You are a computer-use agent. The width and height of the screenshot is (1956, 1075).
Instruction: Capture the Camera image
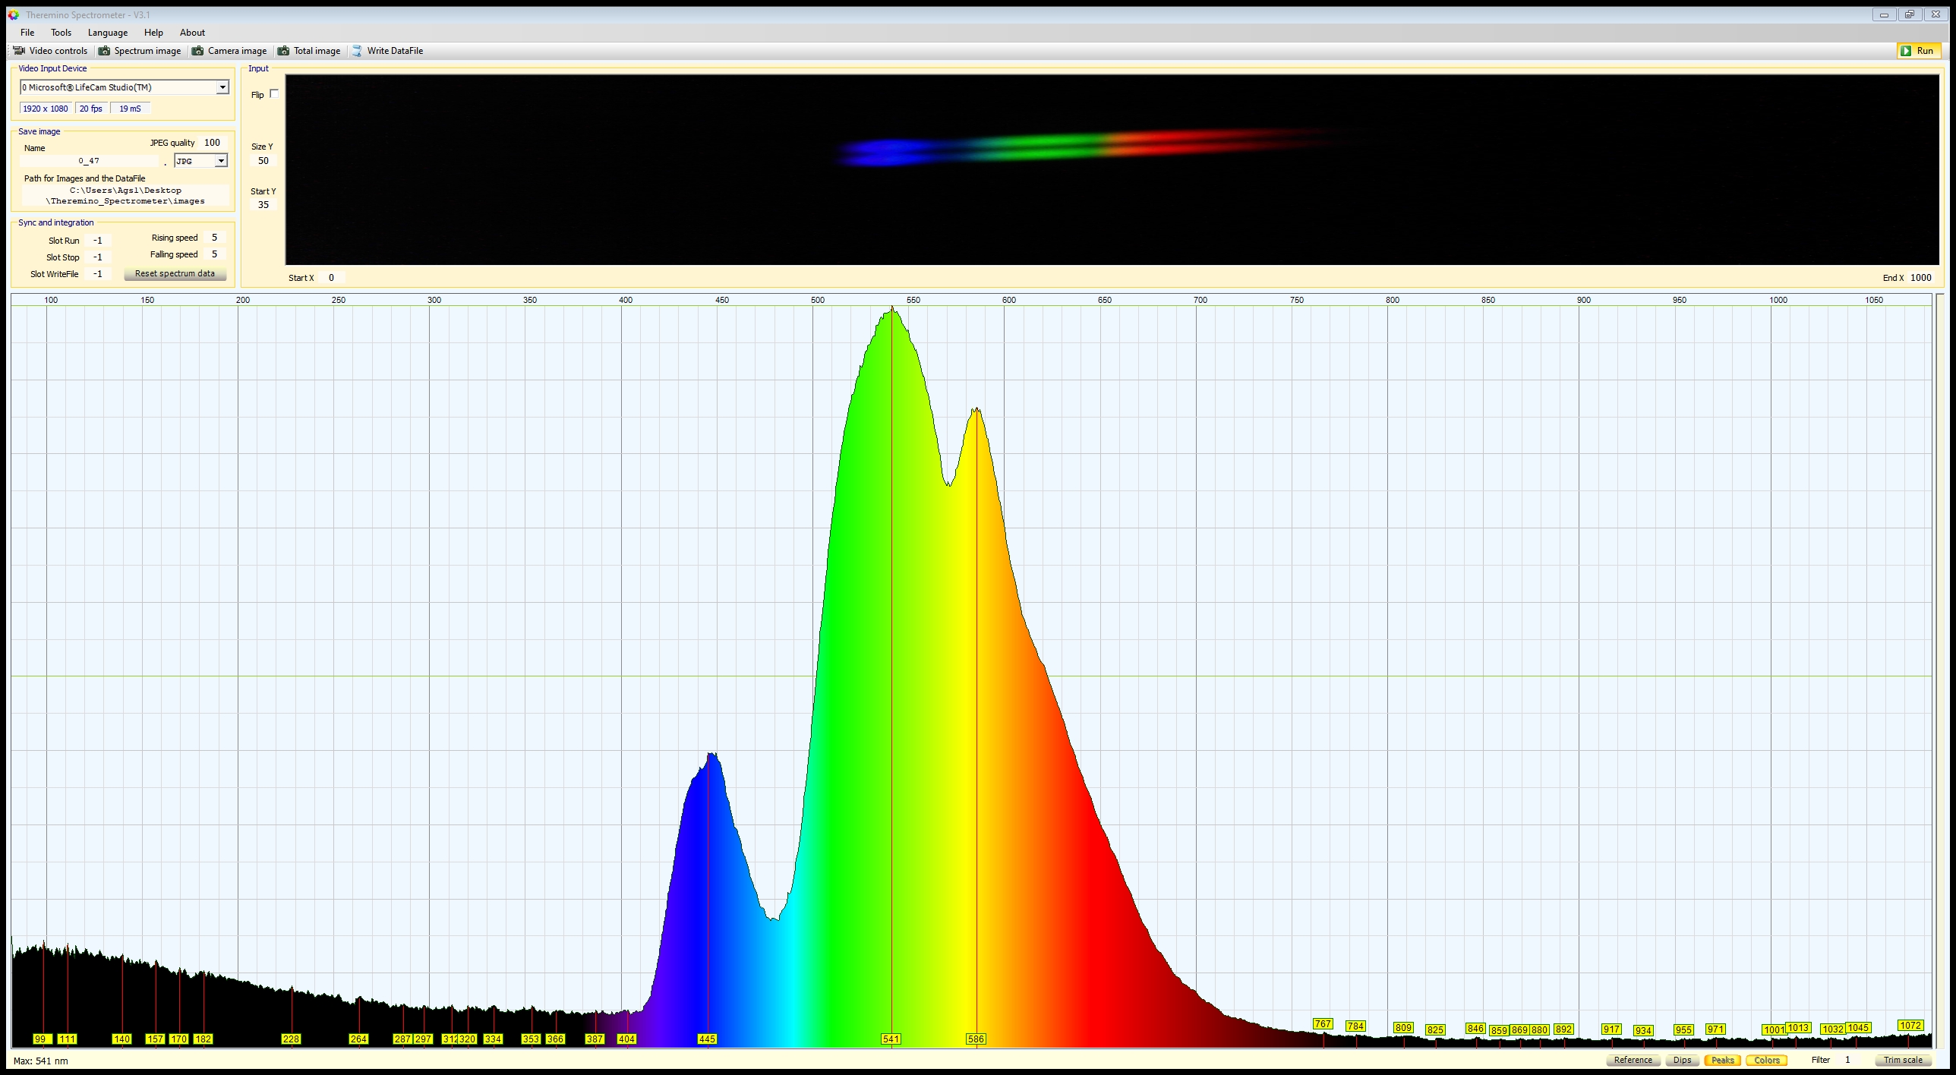(x=229, y=51)
